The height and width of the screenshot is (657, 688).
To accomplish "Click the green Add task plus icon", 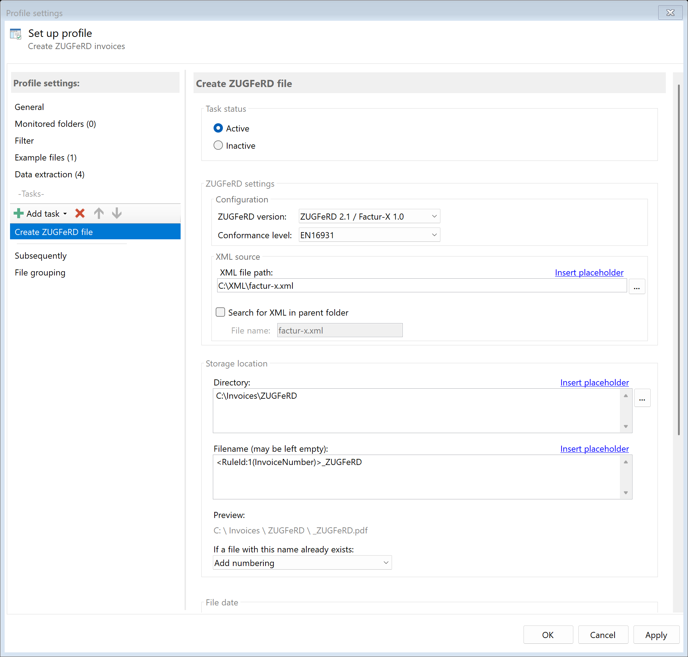I will tap(18, 214).
